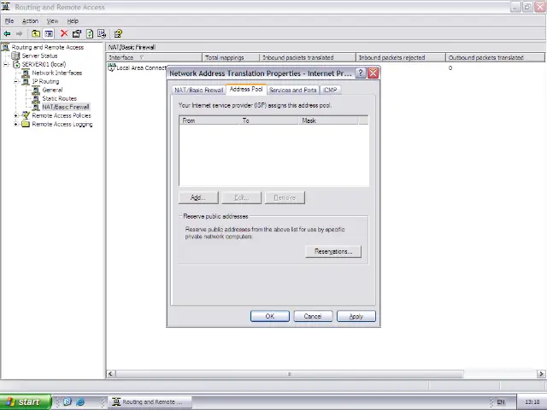Click the NAT/Basic Firewall node icon
The width and height of the screenshot is (547, 410).
[36, 107]
